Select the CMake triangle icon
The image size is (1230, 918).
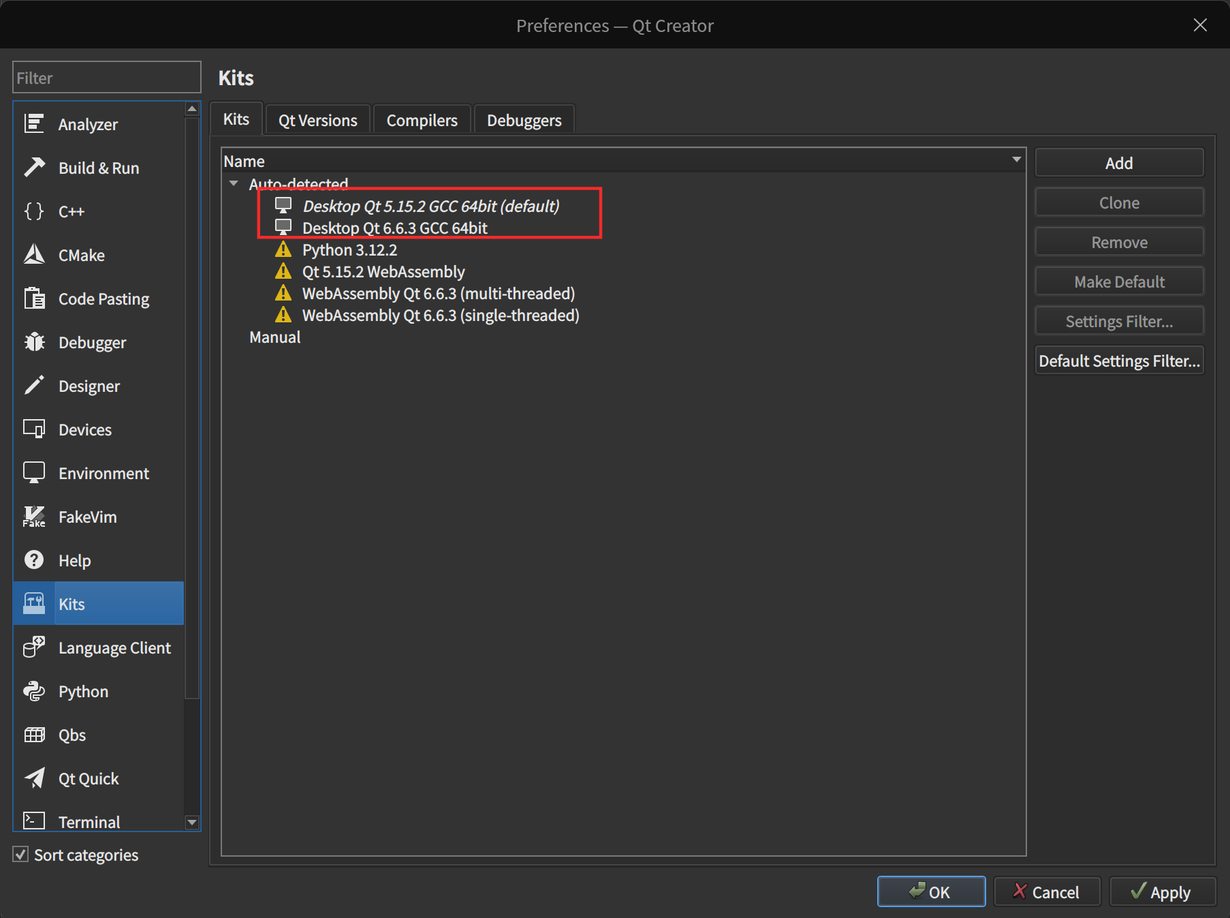pyautogui.click(x=34, y=254)
